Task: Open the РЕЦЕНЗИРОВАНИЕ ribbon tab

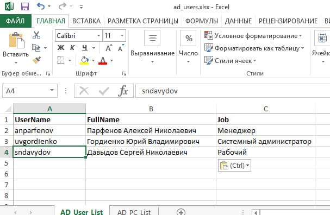Action: 288,21
